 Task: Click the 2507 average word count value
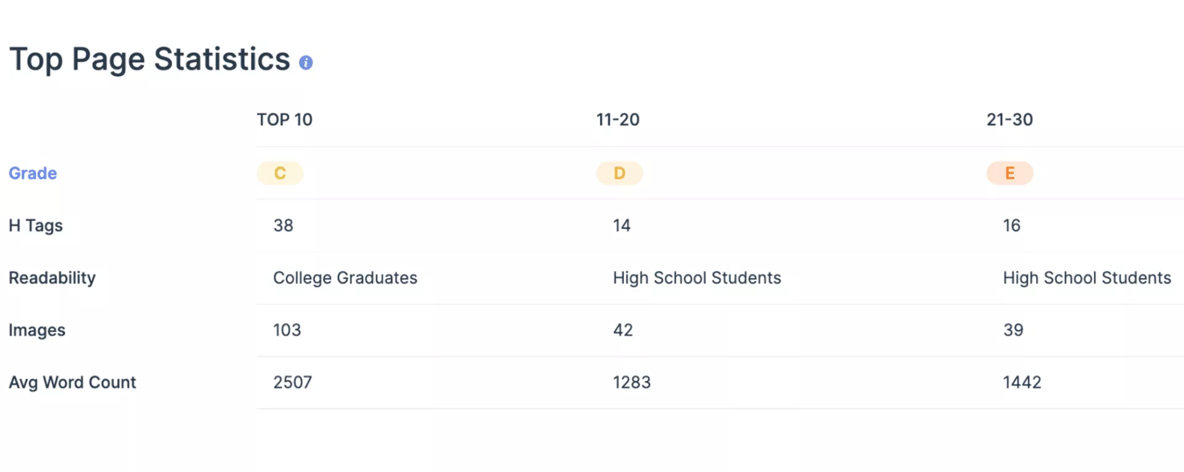point(292,383)
